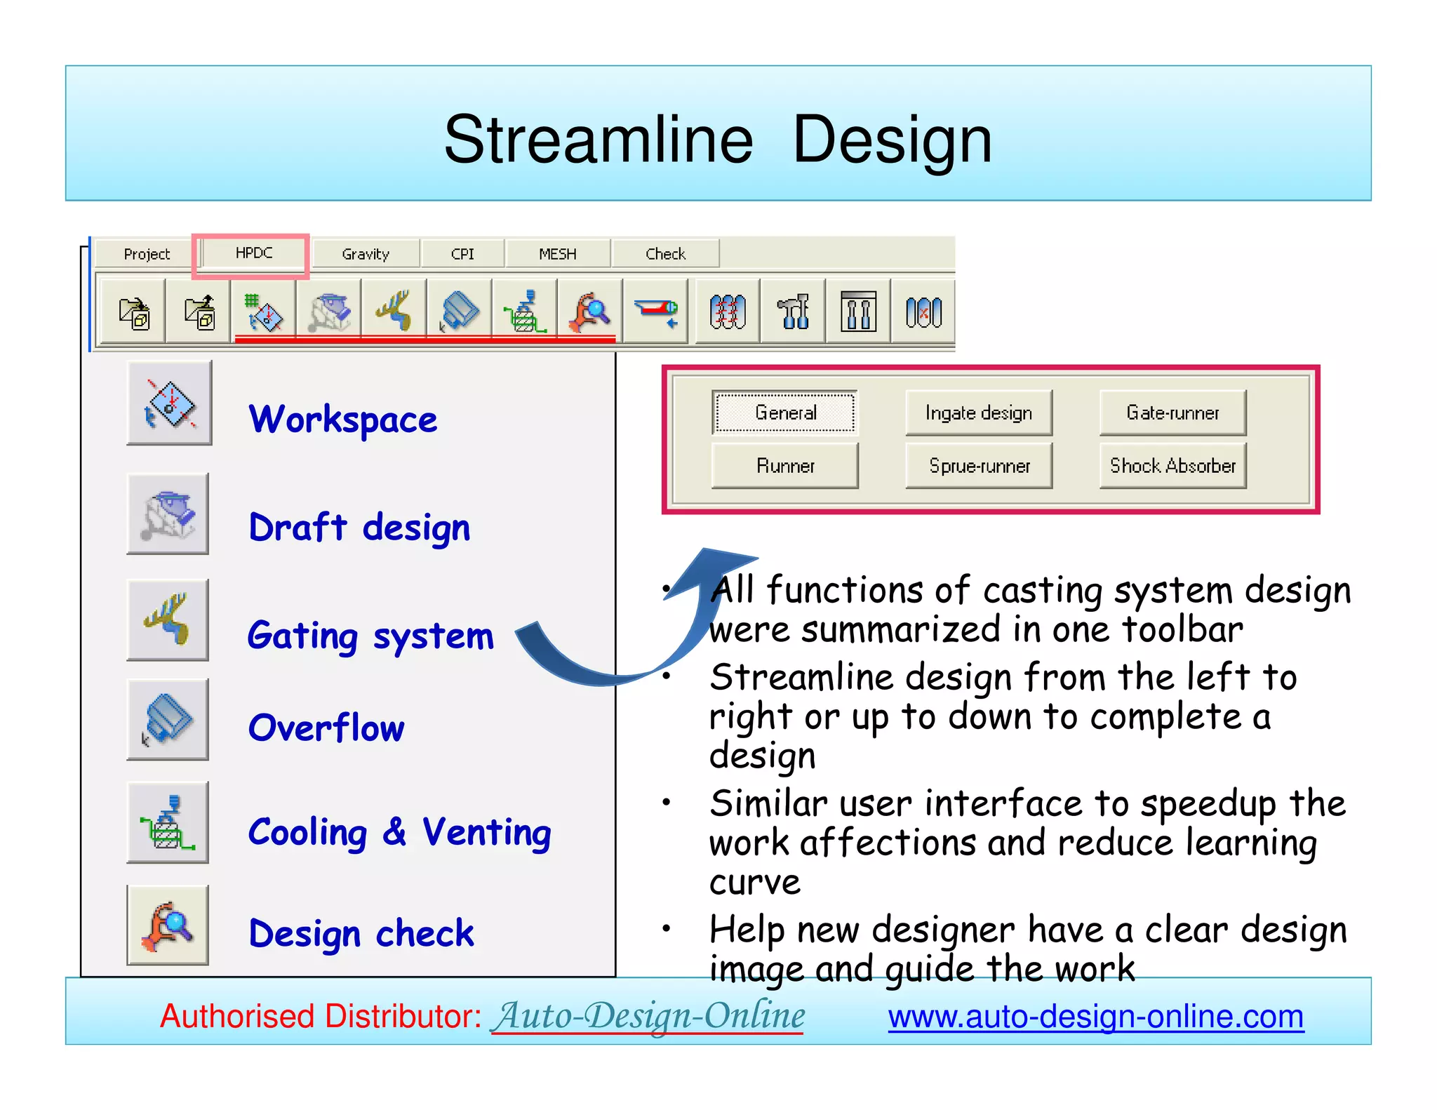The width and height of the screenshot is (1437, 1110).
Task: Click the Overflow toolbar icon
Action: [459, 312]
